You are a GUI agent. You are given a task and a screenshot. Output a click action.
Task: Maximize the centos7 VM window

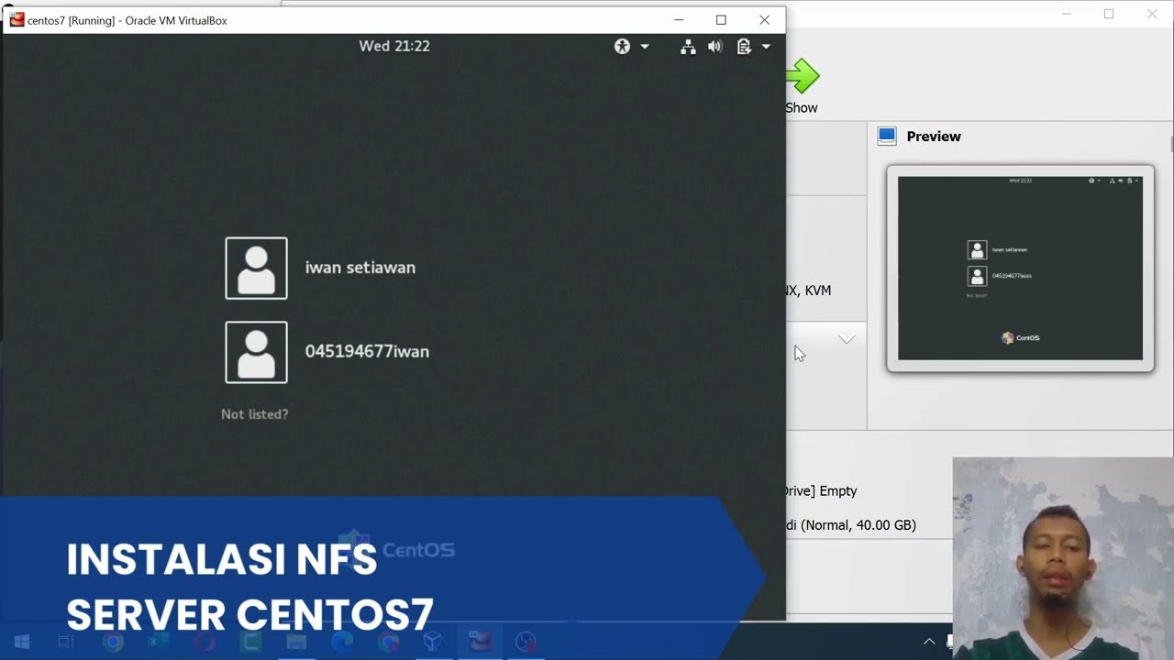[721, 19]
